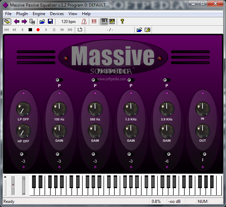Screen dimensions: 226x207
Task: Open the PlugIn menu
Action: pyautogui.click(x=22, y=14)
